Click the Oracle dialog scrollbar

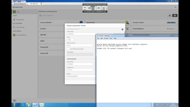tap(125, 32)
